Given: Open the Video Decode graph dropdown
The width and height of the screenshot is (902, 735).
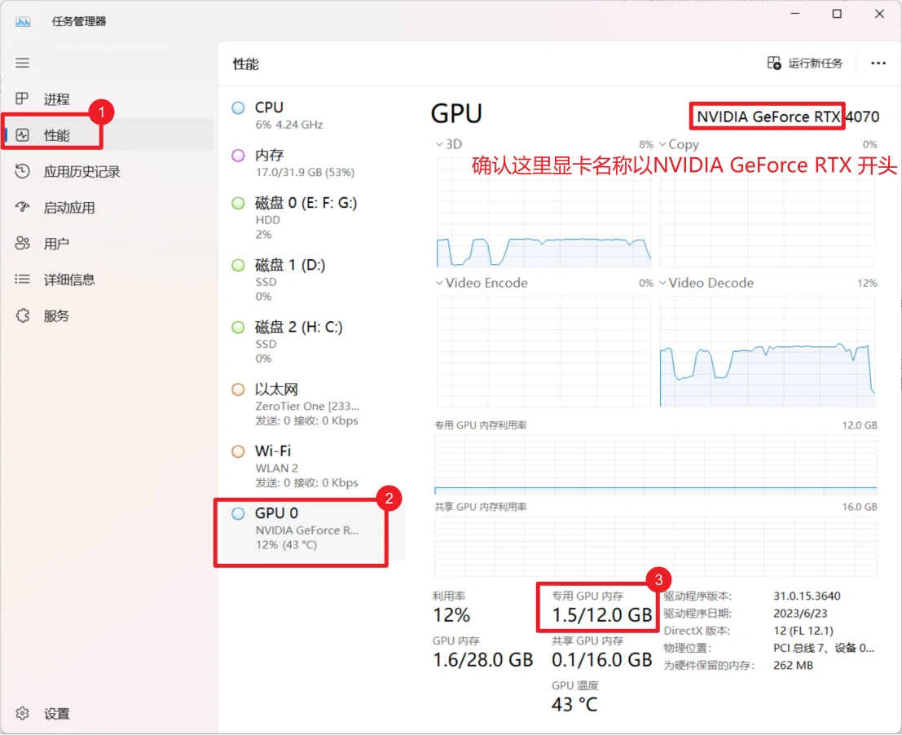Looking at the screenshot, I should tap(706, 283).
